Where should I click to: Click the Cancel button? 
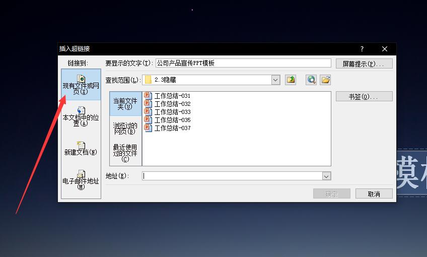374,194
